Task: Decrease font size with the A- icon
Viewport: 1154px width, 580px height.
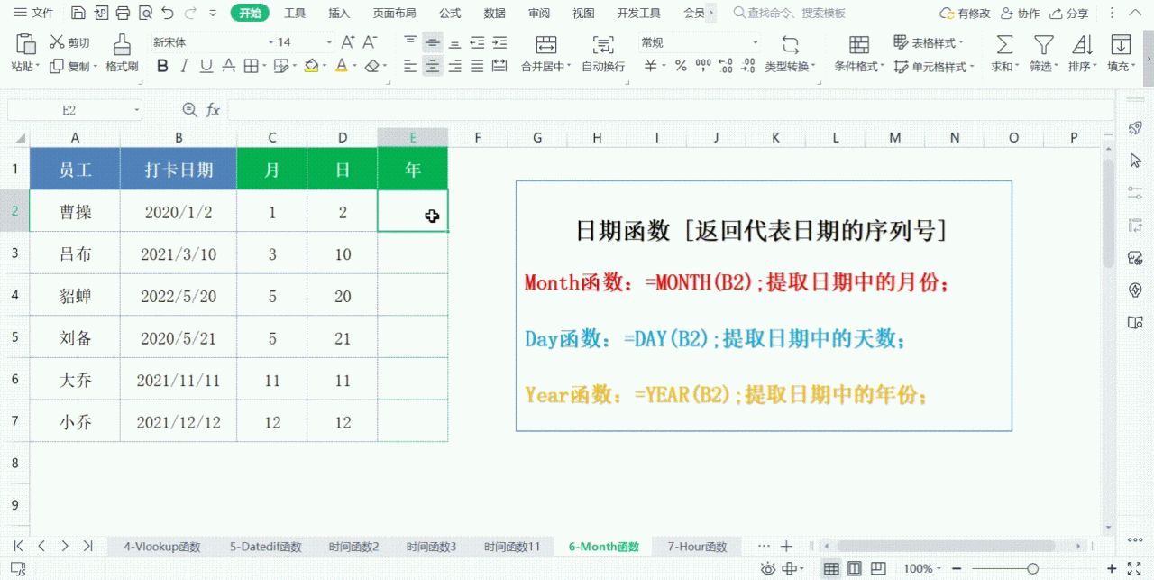Action: click(x=370, y=42)
